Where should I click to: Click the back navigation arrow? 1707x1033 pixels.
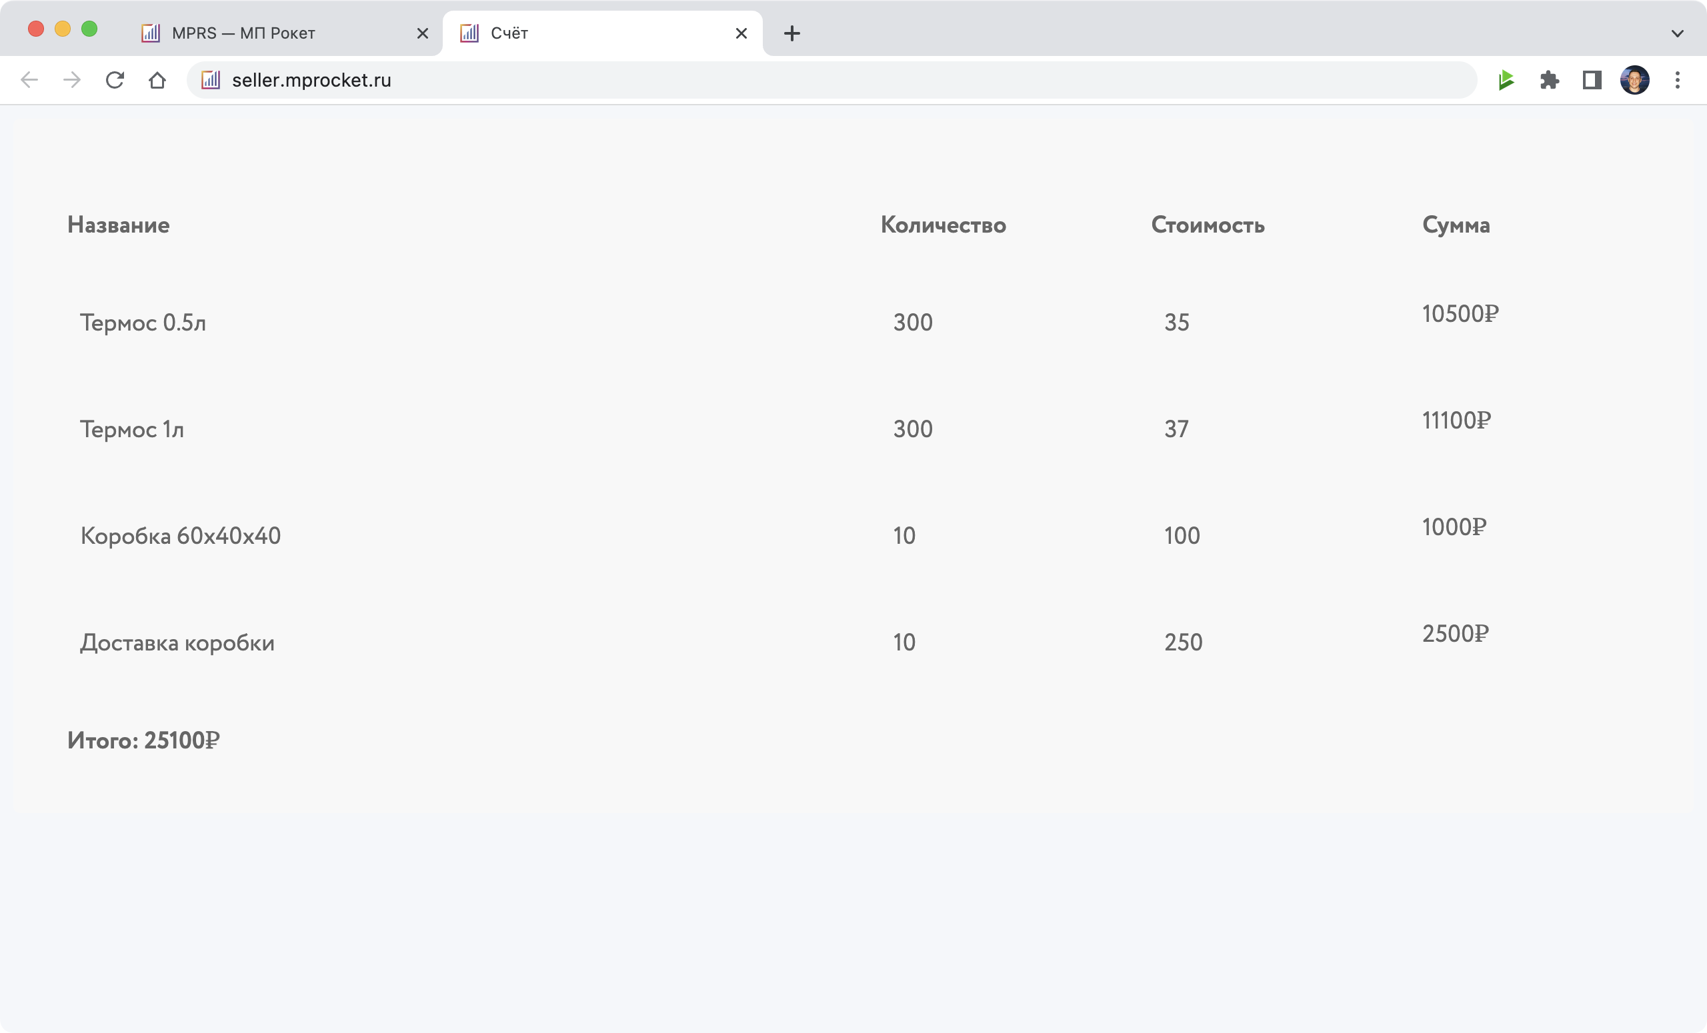coord(29,81)
